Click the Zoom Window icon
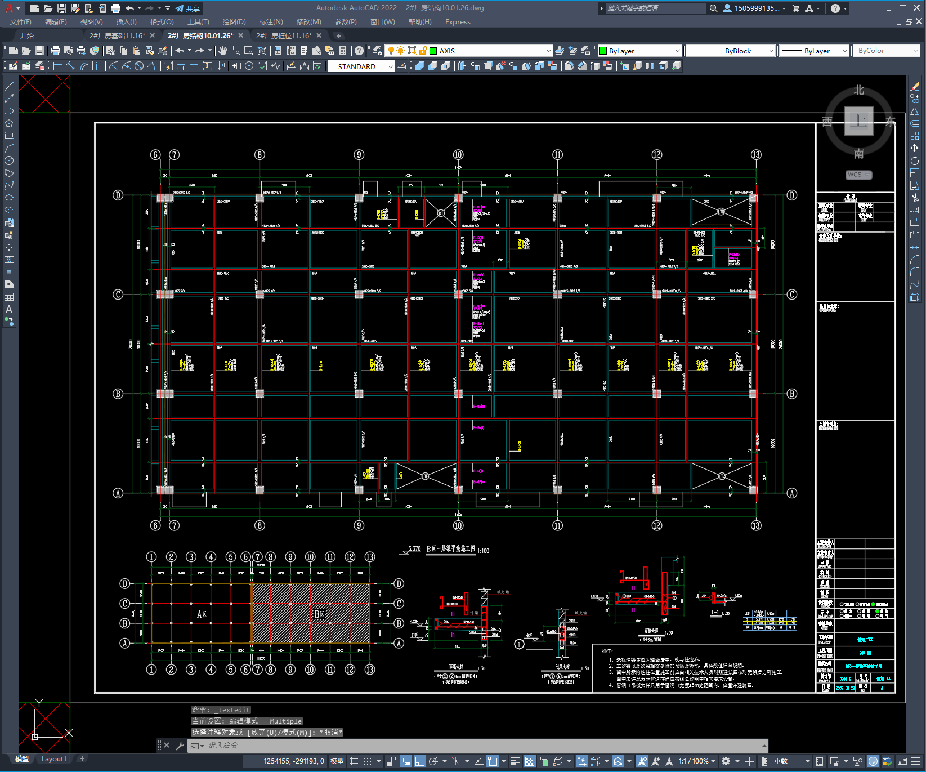This screenshot has width=926, height=772. [249, 51]
